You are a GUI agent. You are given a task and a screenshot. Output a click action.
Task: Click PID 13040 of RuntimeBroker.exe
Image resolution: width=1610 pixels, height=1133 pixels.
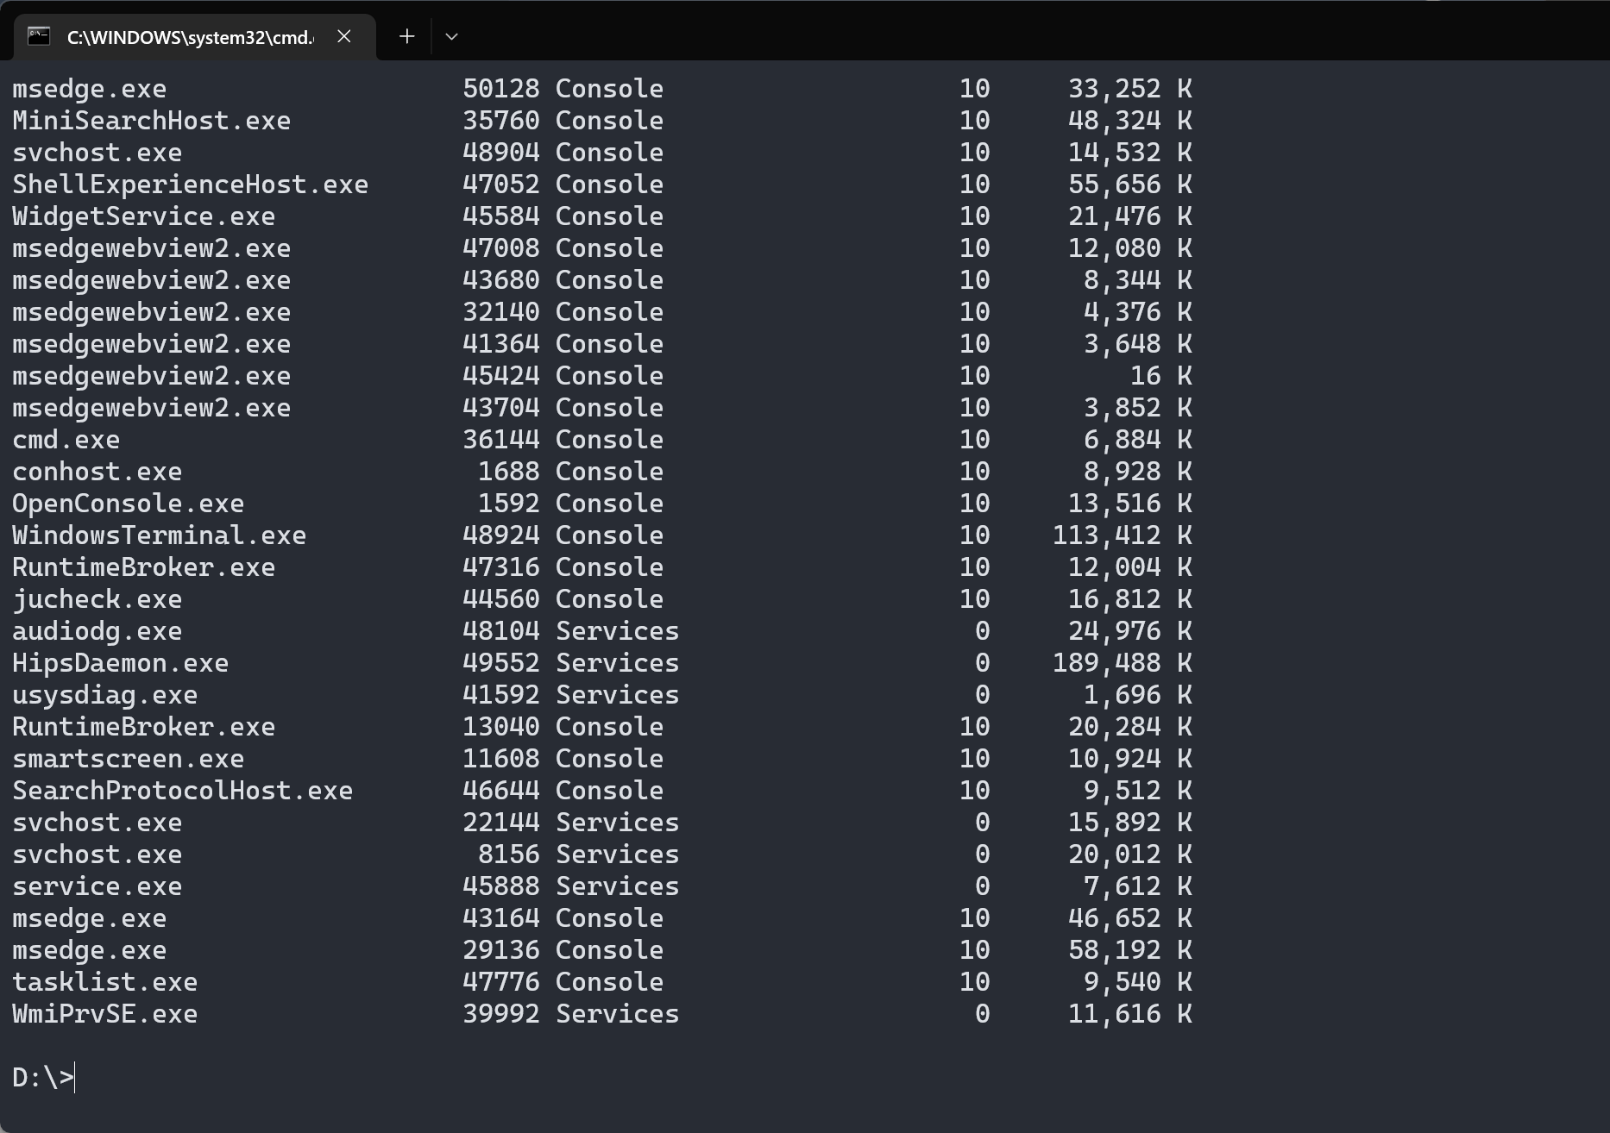(501, 727)
